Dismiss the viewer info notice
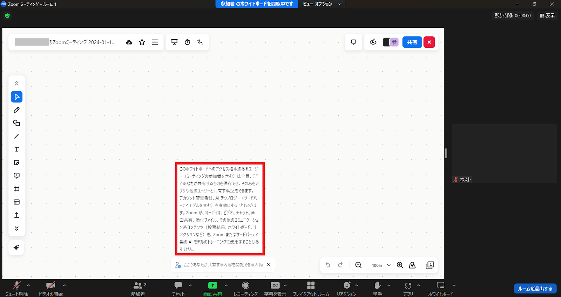Screen dimensions: 561x297 coord(269,265)
